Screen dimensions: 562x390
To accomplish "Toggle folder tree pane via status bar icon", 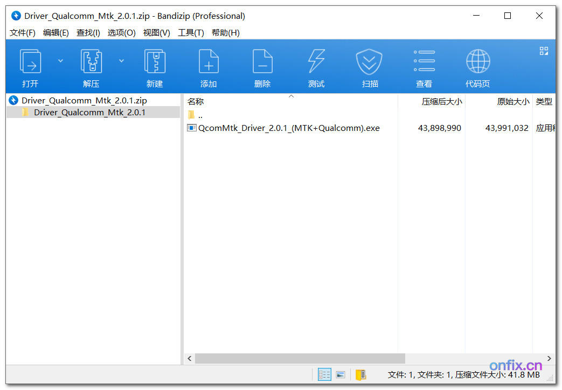I will pyautogui.click(x=360, y=374).
